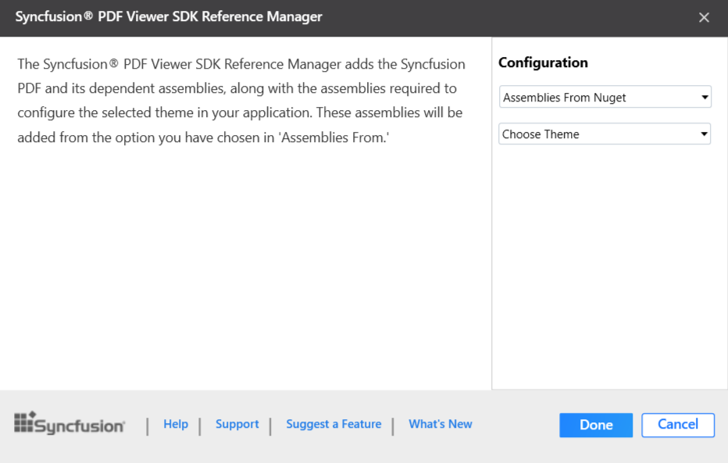This screenshot has width=728, height=463.
Task: Confirm configuration with the Done button
Action: tap(595, 425)
